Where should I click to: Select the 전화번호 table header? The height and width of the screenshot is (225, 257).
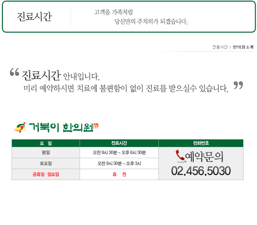[201, 143]
